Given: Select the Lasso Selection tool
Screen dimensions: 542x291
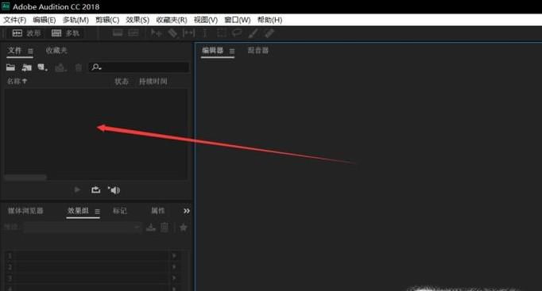Looking at the screenshot, I should point(237,33).
